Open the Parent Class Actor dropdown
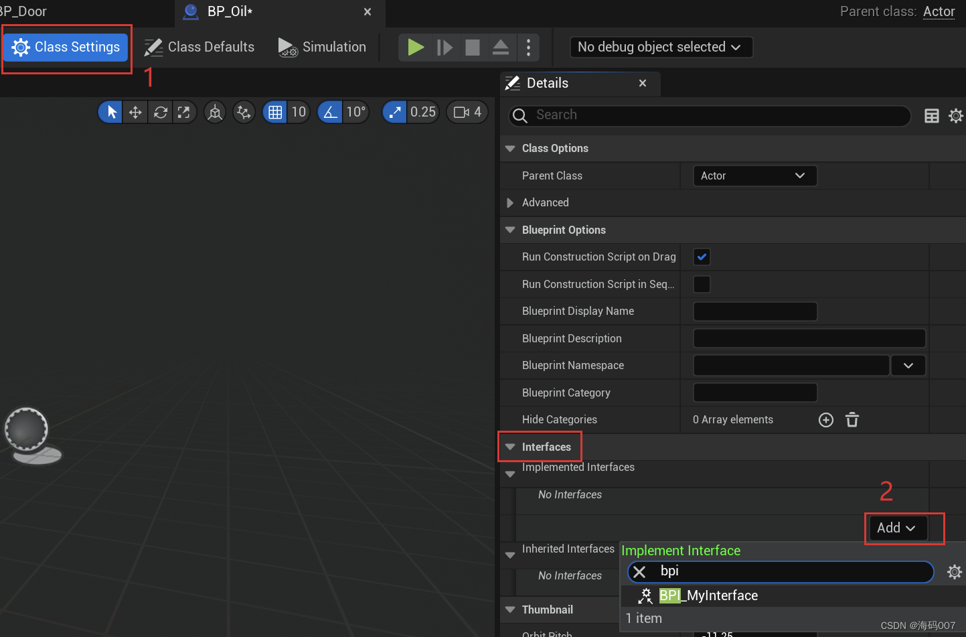This screenshot has height=637, width=966. click(x=754, y=175)
